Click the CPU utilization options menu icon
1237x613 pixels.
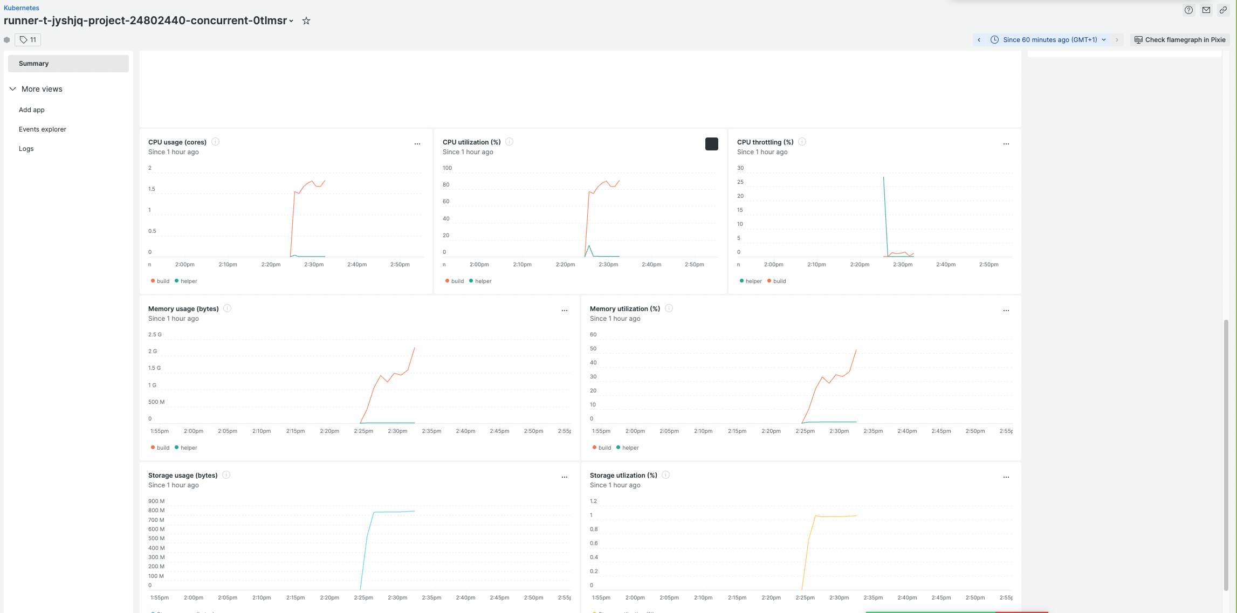pyautogui.click(x=711, y=143)
